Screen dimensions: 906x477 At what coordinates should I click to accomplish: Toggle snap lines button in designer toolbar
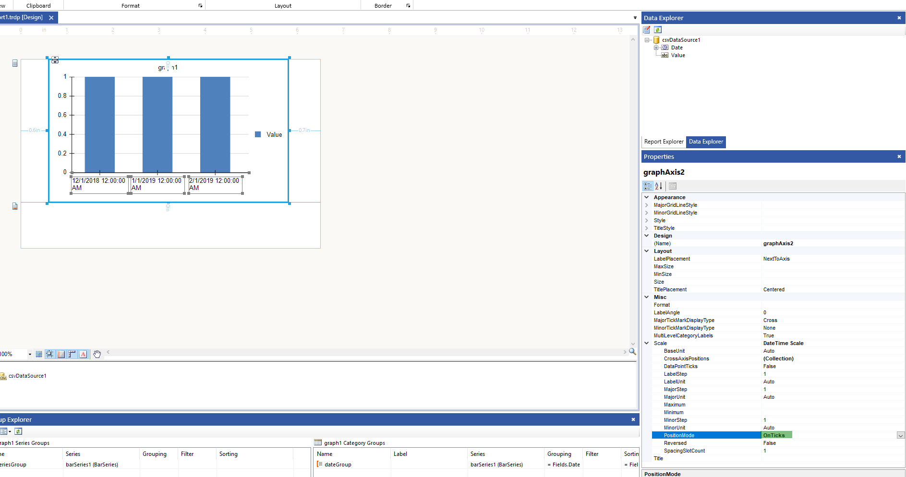coord(61,354)
